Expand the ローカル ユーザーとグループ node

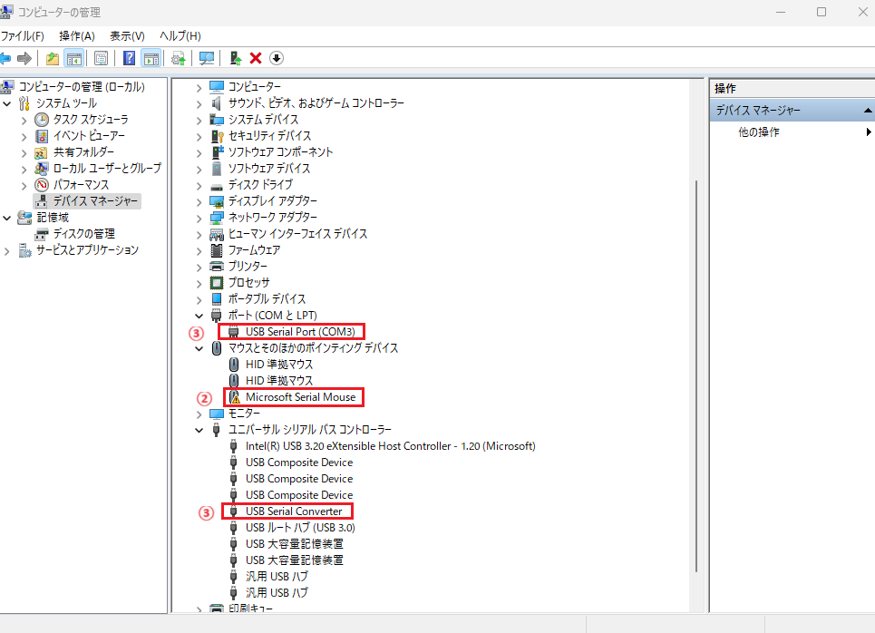click(24, 170)
